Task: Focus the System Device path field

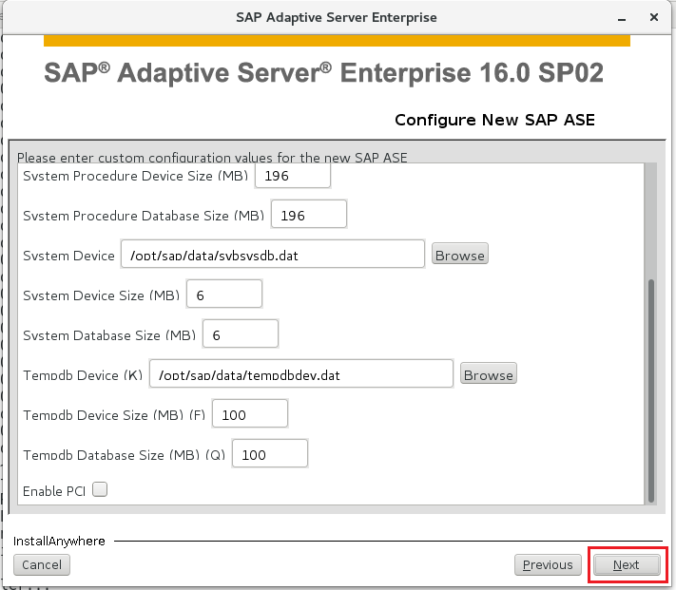Action: 273,255
